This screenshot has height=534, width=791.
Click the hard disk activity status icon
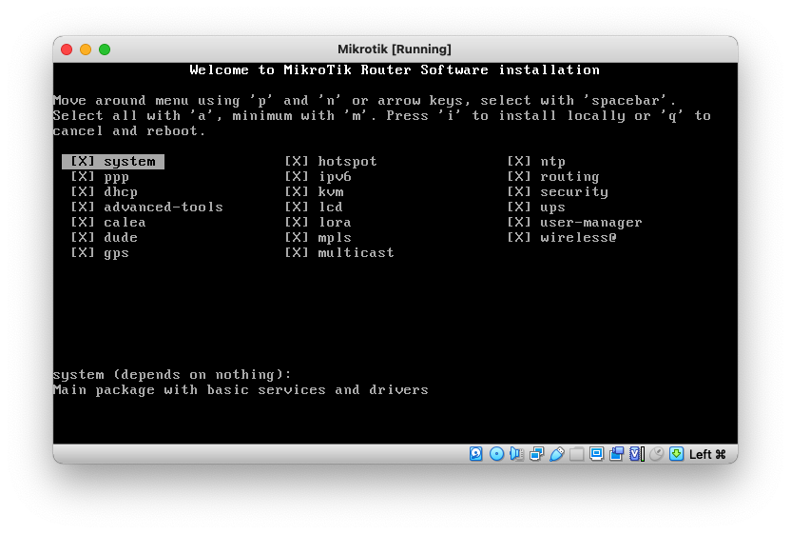(x=476, y=454)
